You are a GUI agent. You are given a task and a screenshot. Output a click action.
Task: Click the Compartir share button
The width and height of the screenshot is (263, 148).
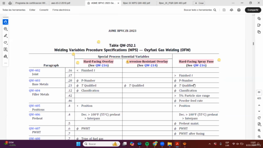coord(253,10)
